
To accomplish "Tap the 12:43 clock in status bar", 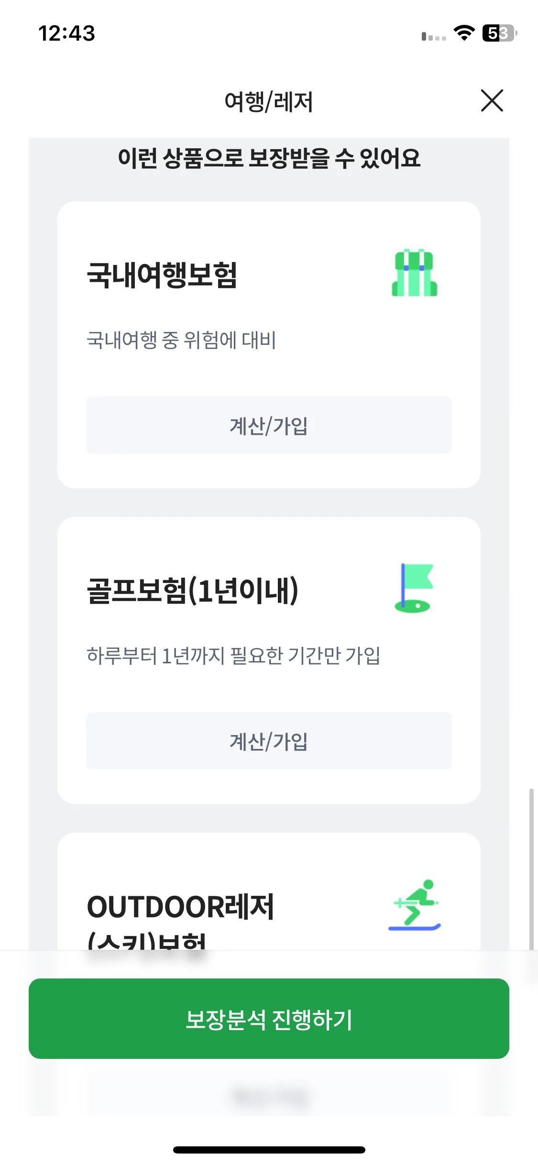I will click(x=67, y=33).
